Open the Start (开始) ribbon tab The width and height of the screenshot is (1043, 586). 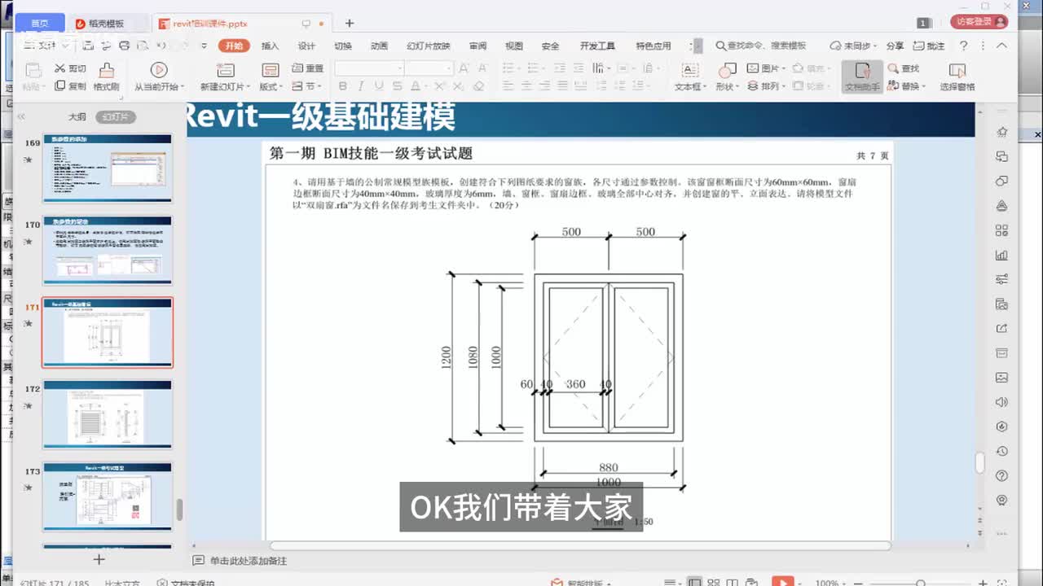tap(234, 46)
